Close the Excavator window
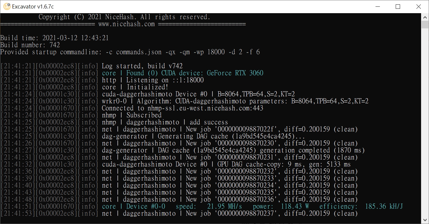The height and width of the screenshot is (224, 429). tap(418, 6)
